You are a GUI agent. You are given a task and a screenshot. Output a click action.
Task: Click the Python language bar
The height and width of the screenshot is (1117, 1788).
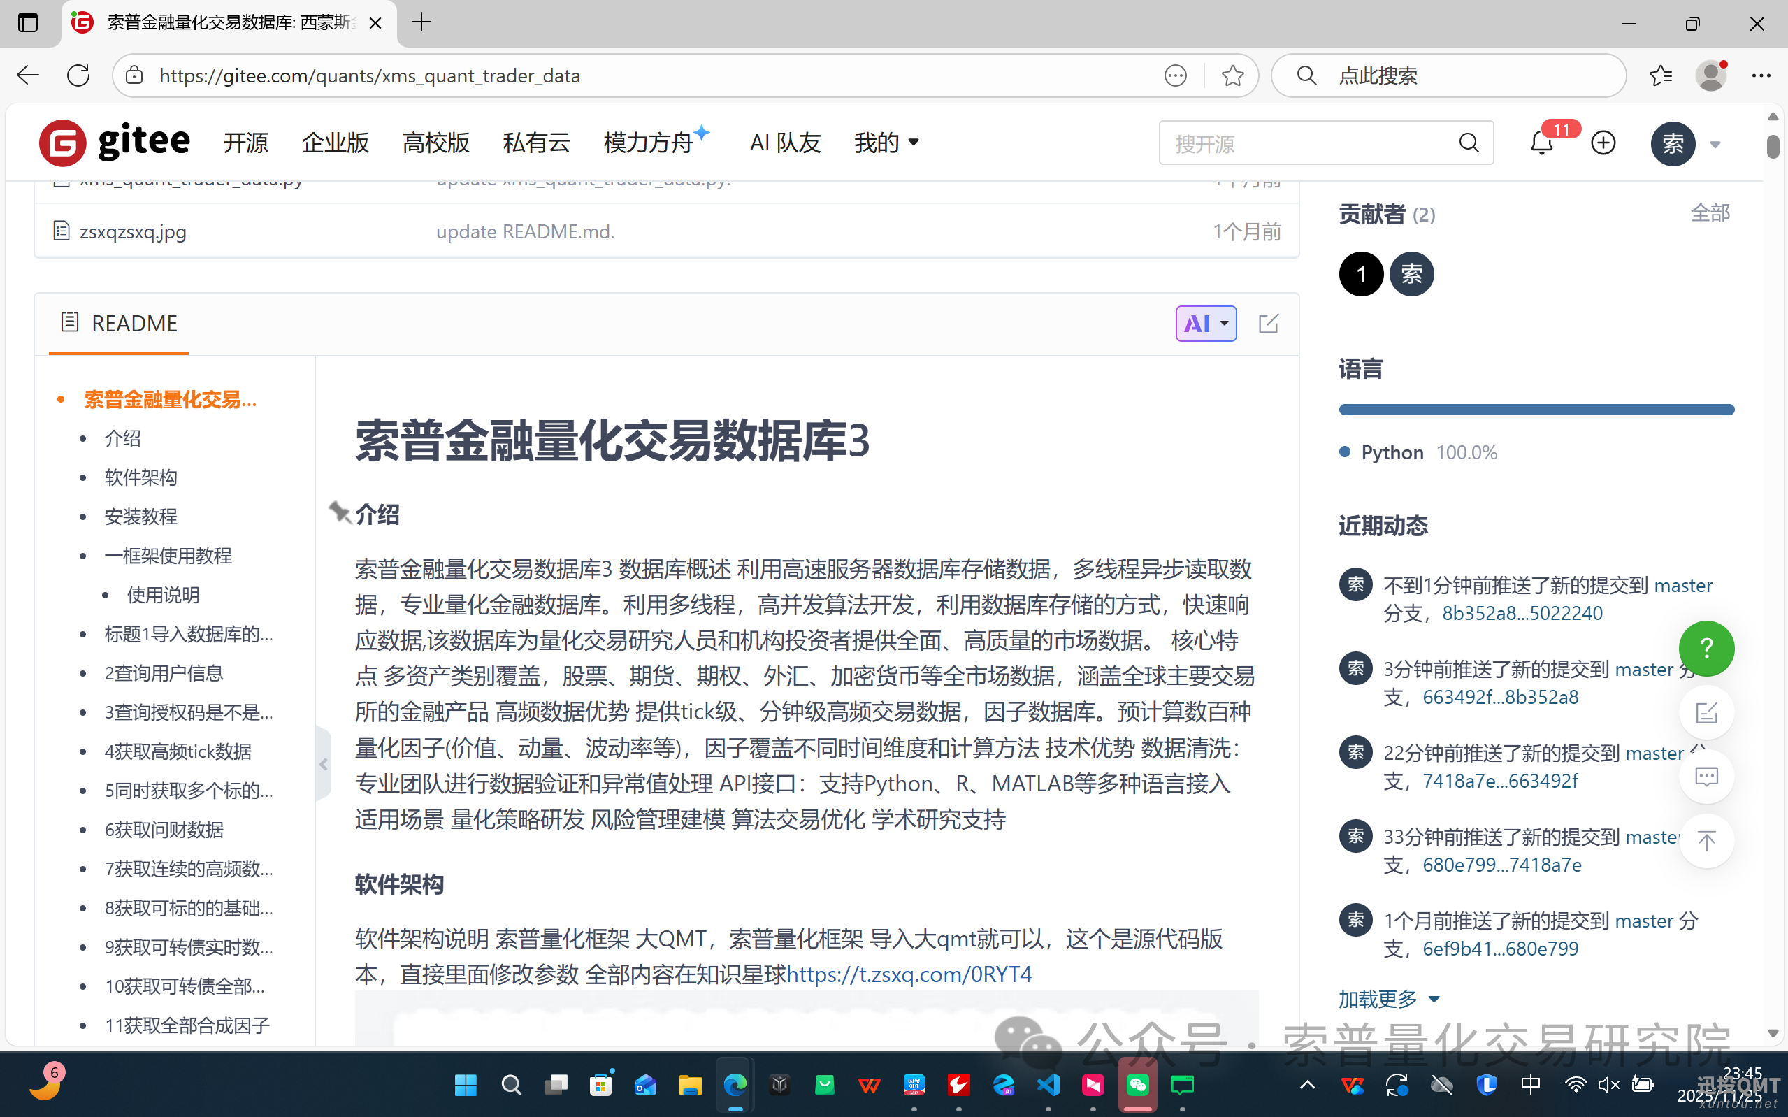tap(1536, 410)
